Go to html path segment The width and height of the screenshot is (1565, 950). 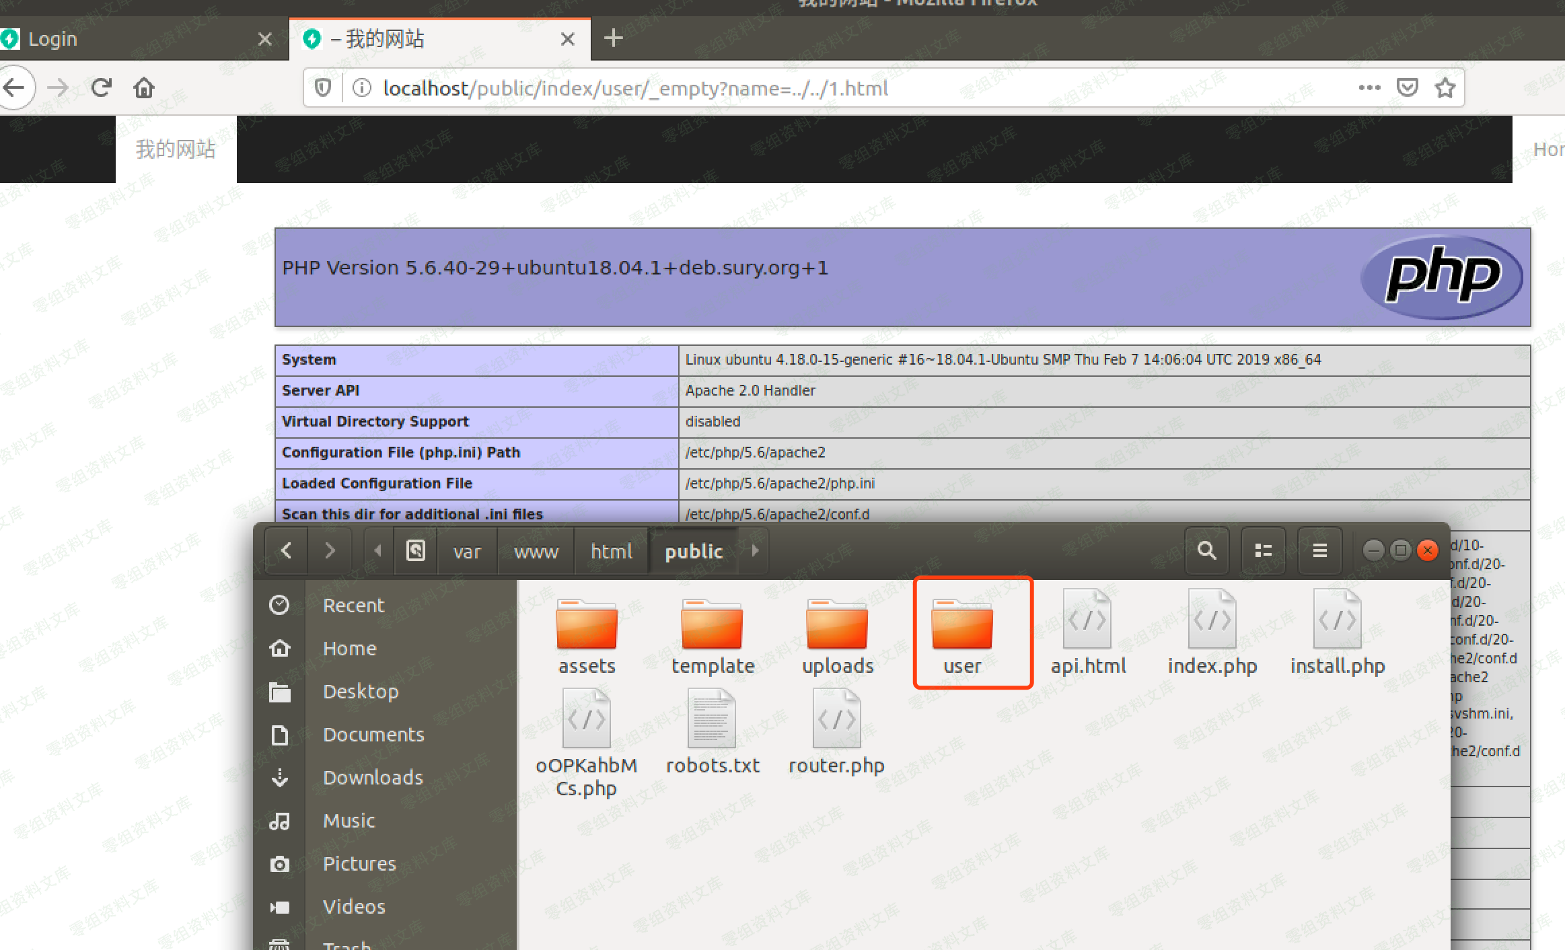[611, 552]
